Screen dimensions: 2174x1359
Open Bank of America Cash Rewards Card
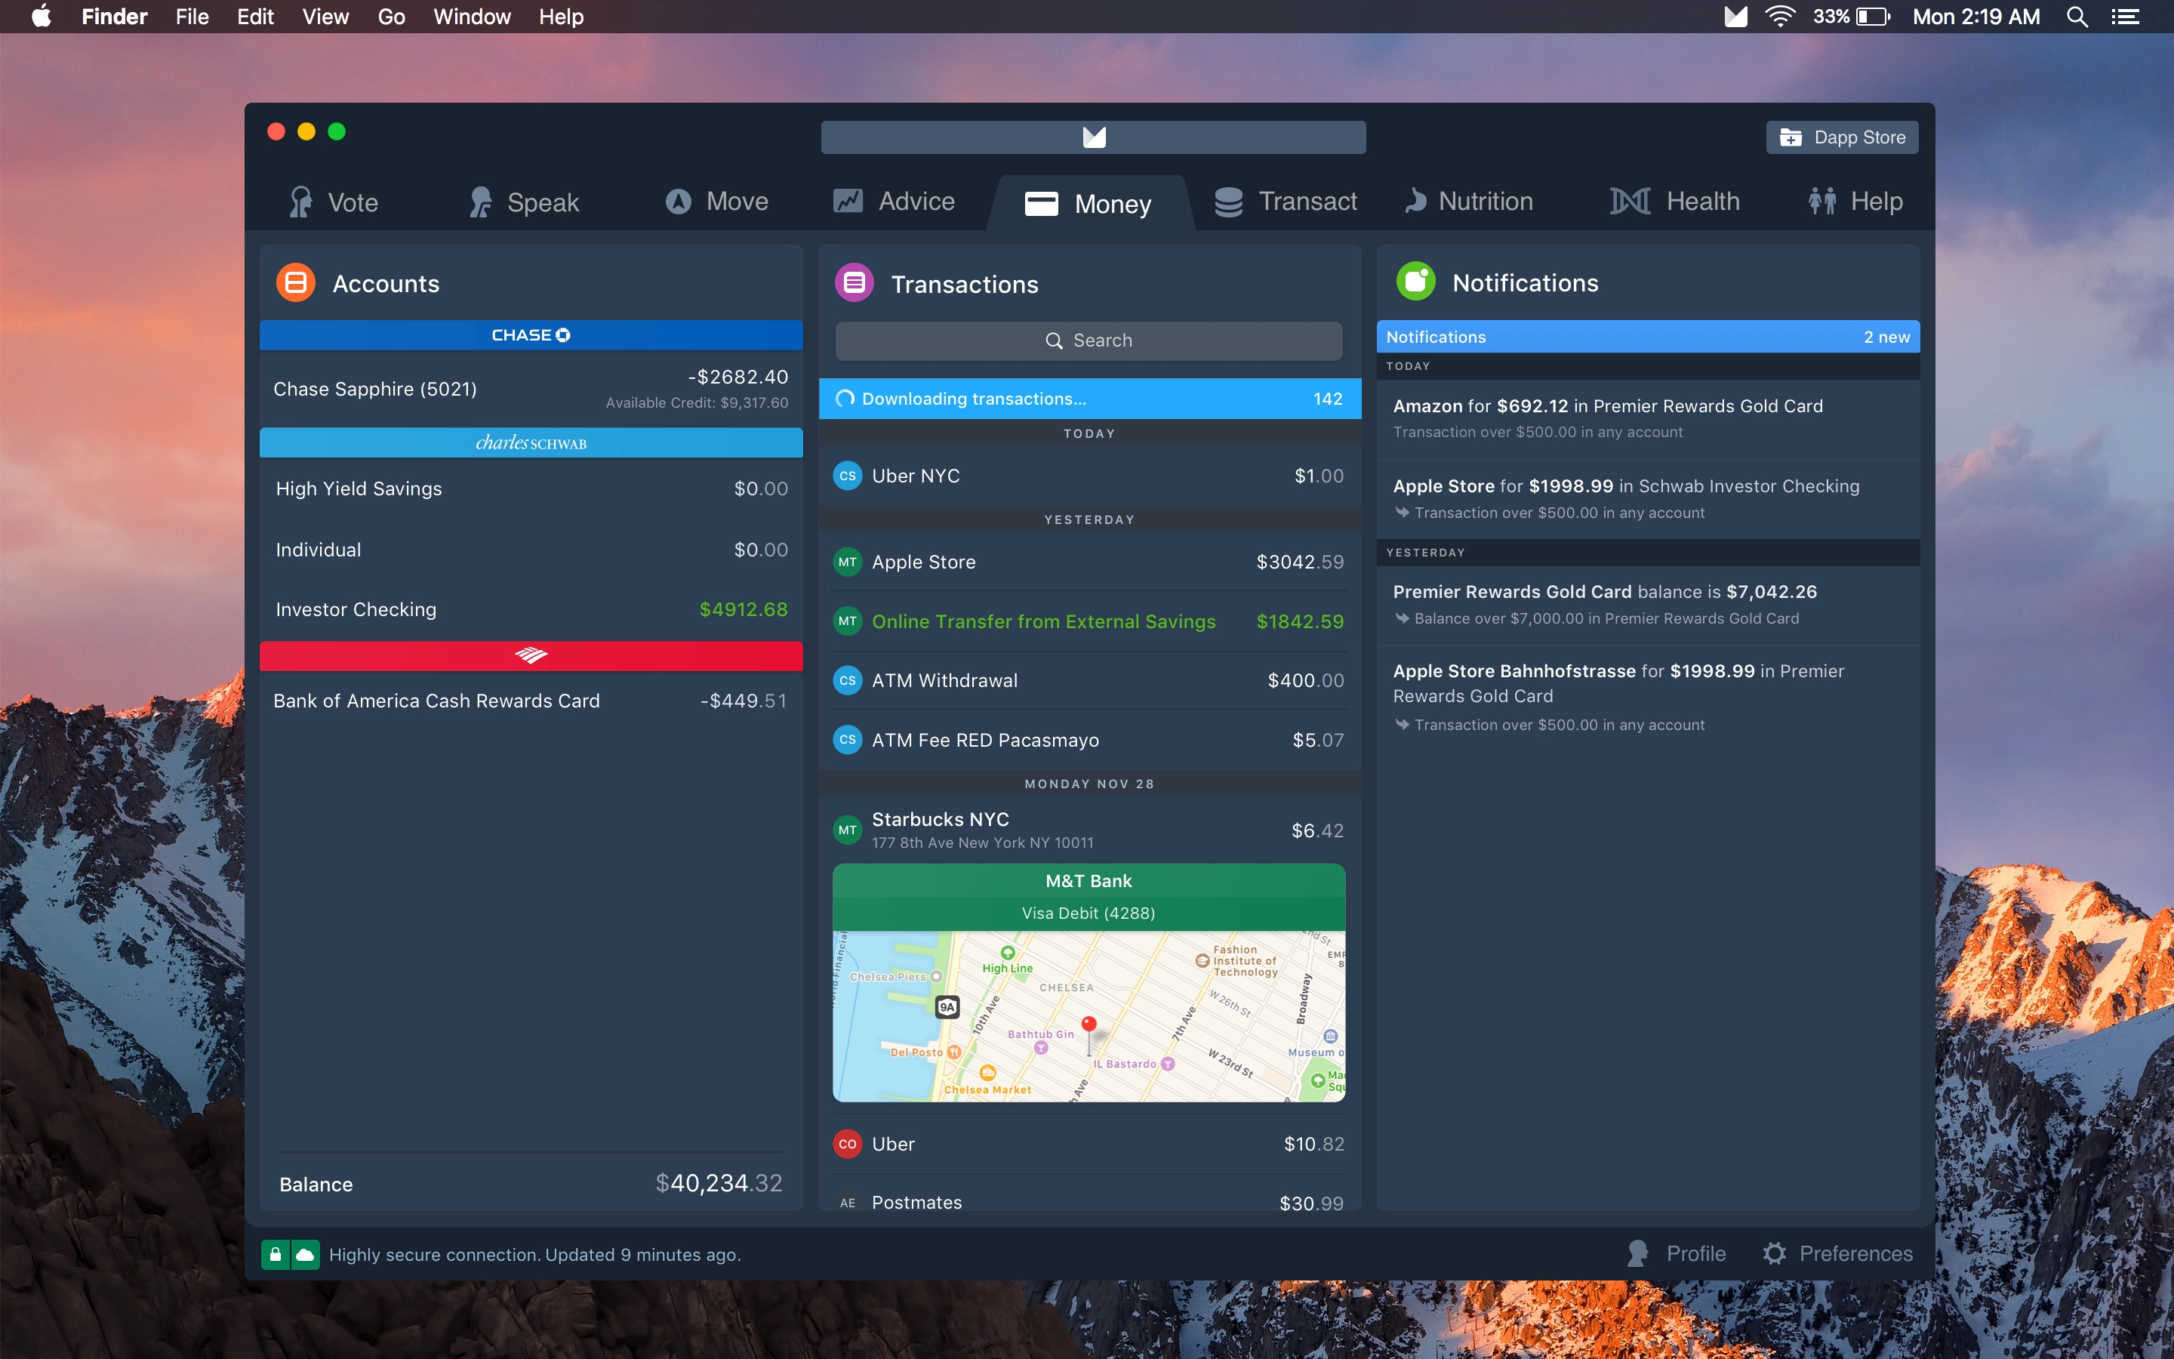click(531, 701)
